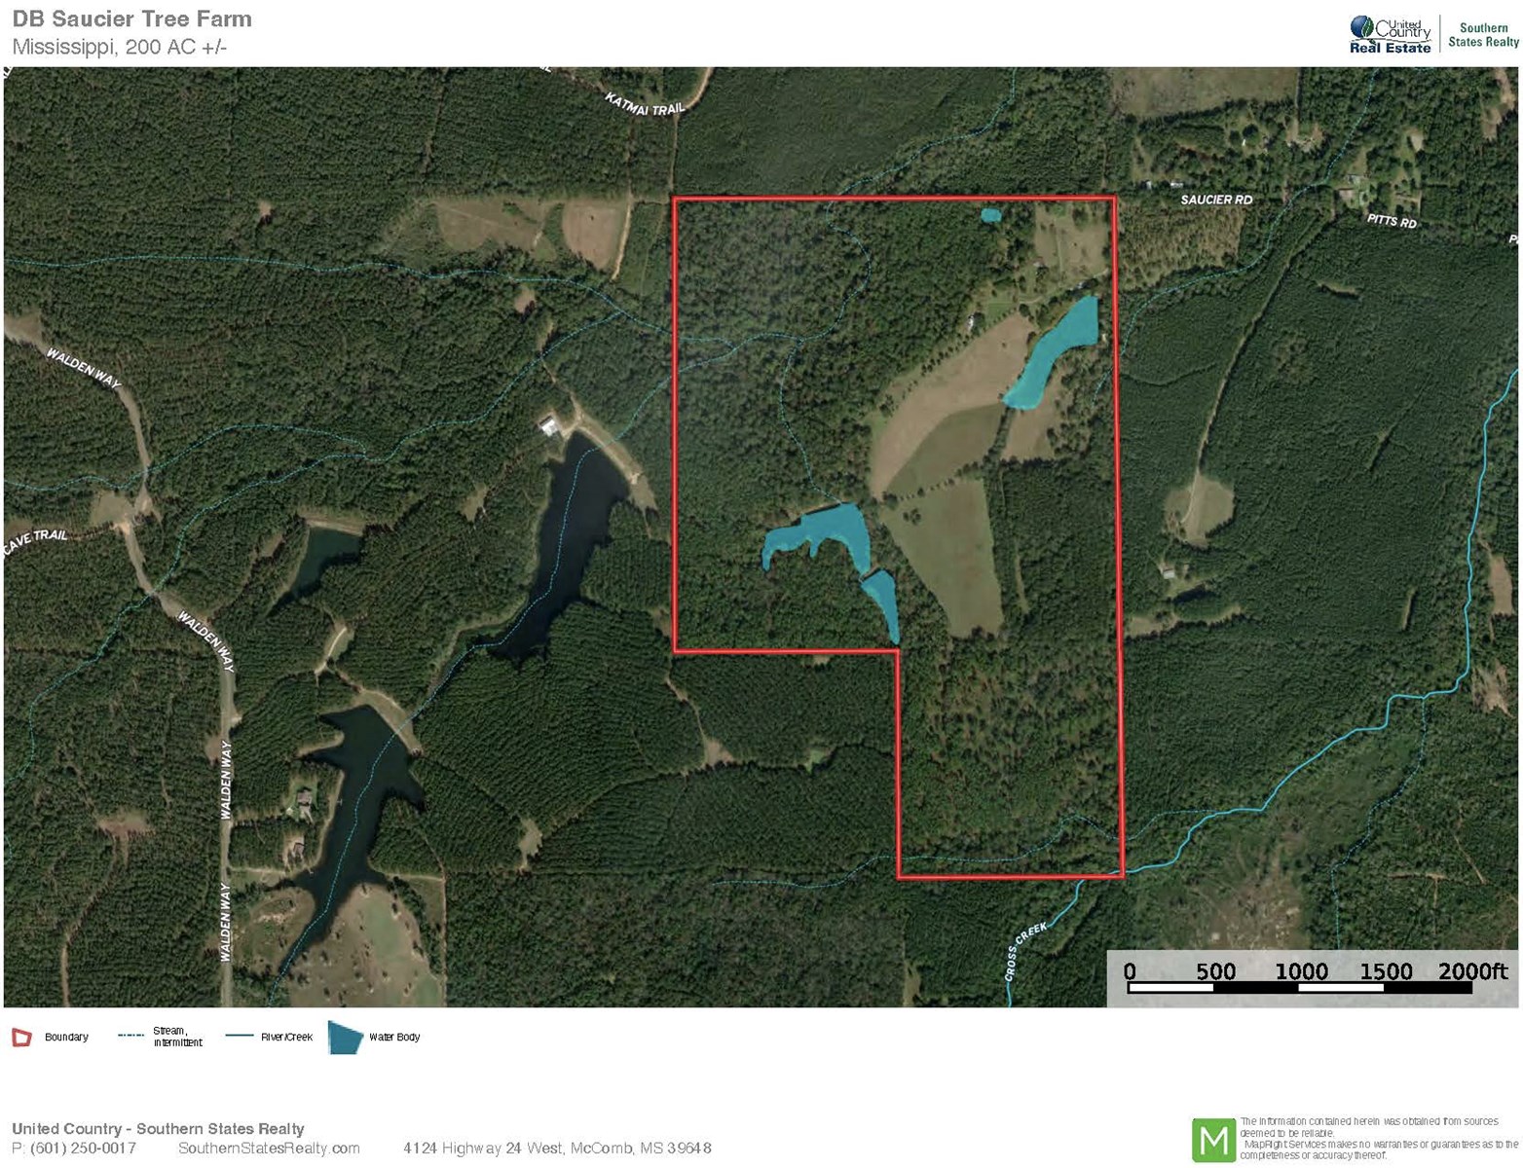Click the large central blue pond
This screenshot has height=1168, width=1523.
click(818, 535)
